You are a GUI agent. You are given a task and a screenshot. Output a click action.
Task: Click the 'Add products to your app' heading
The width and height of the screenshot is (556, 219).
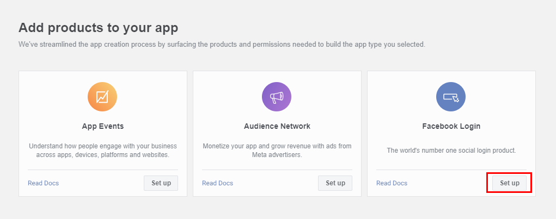[x=98, y=28]
